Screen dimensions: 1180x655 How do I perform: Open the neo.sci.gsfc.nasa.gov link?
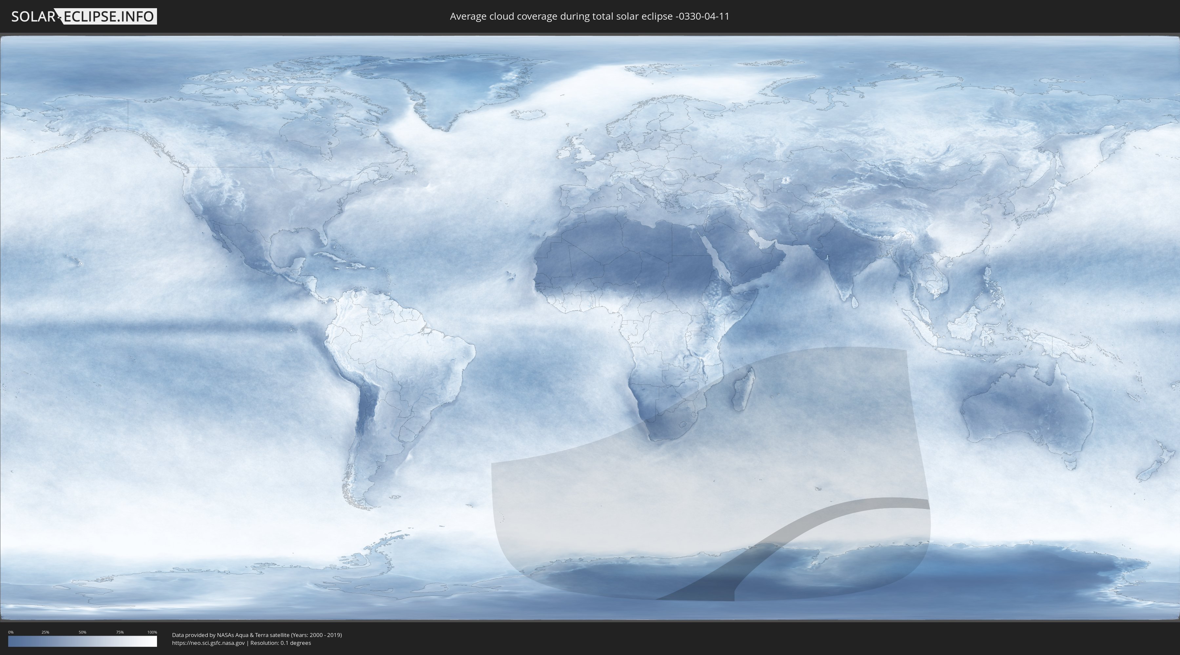(x=208, y=643)
